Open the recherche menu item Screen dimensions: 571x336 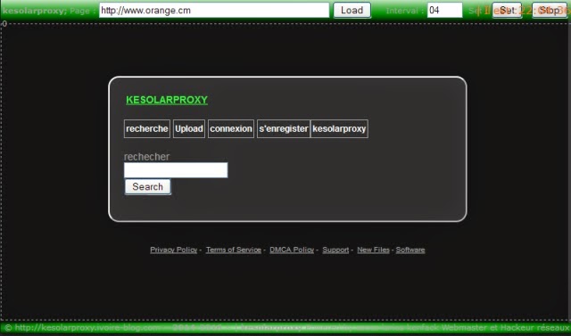[147, 128]
